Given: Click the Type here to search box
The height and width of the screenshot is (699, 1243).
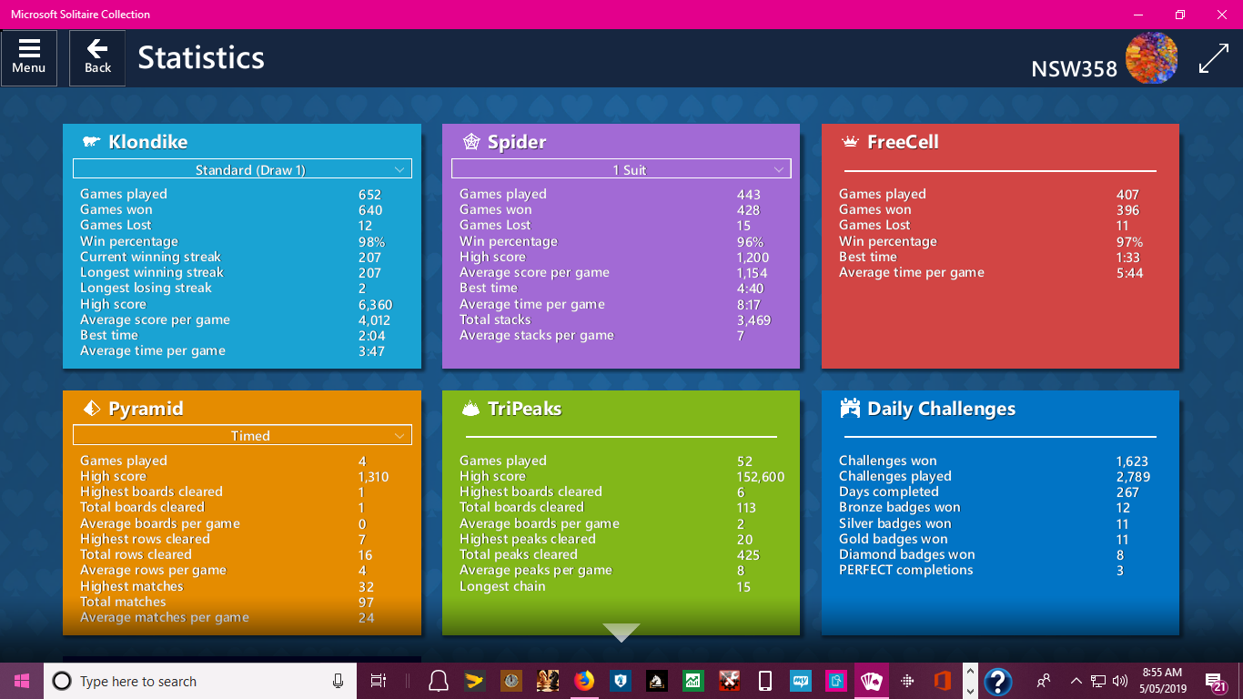Looking at the screenshot, I should point(200,681).
